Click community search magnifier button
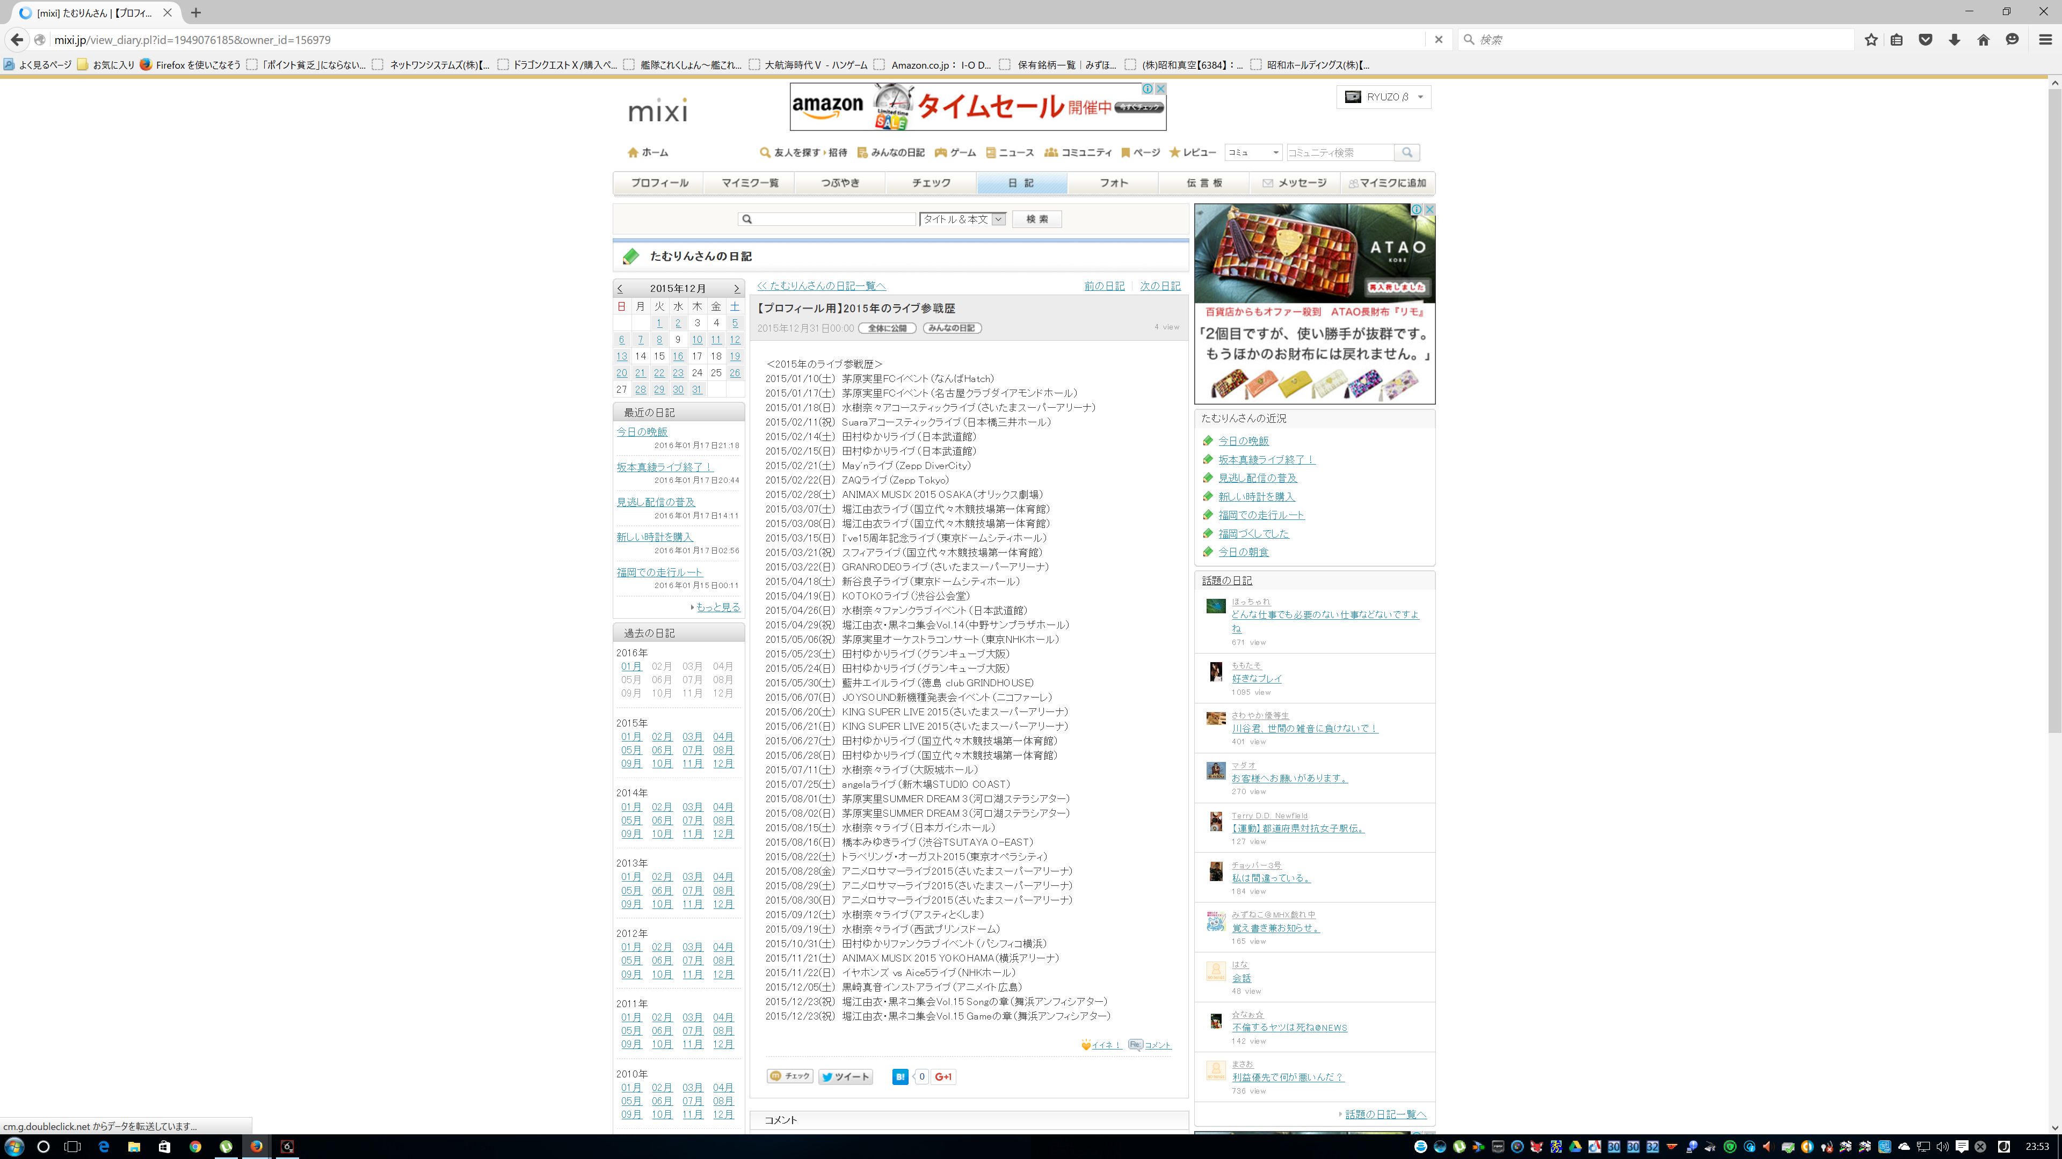 (1406, 152)
